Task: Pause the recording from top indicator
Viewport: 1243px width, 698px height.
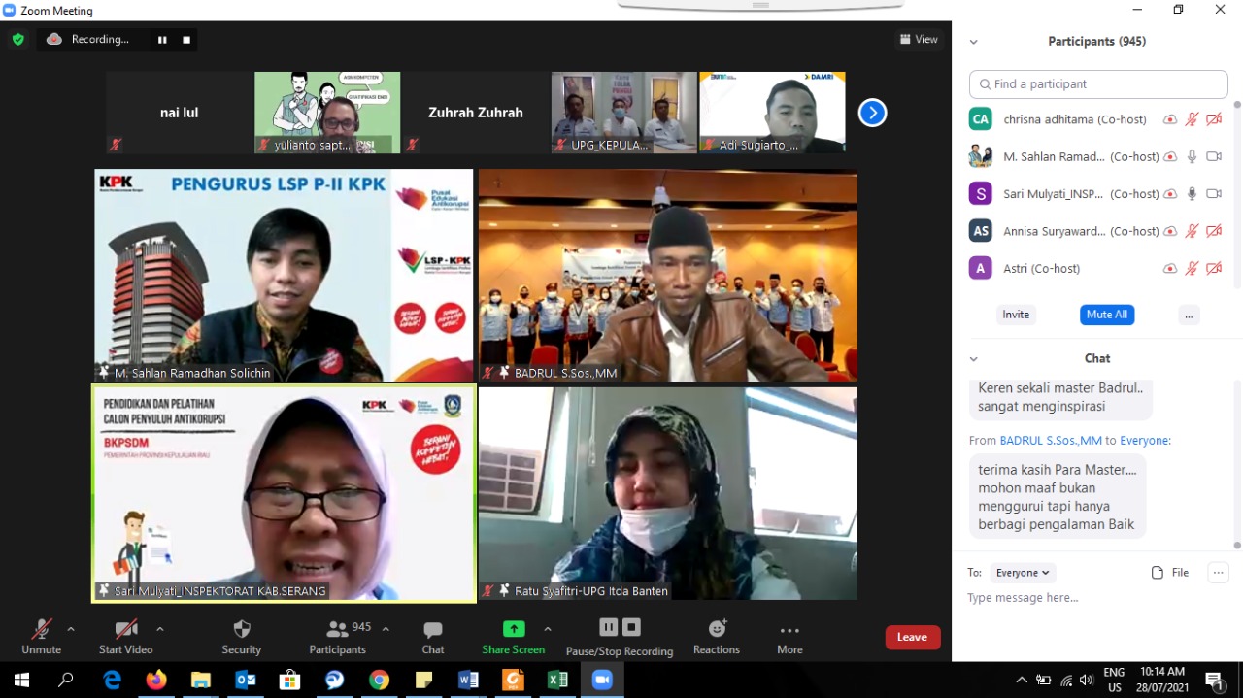Action: click(162, 40)
